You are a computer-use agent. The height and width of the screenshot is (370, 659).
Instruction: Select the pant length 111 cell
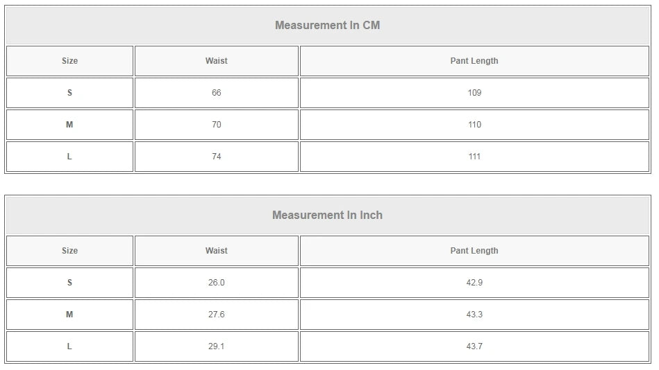[x=474, y=157]
